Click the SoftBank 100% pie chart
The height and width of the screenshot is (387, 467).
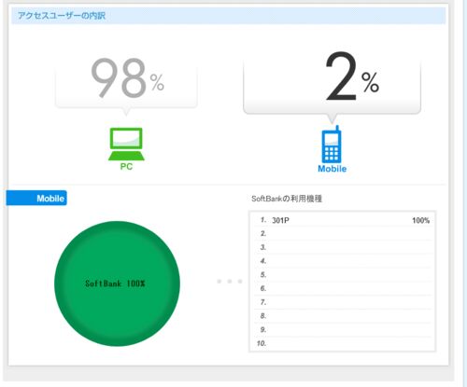117,283
